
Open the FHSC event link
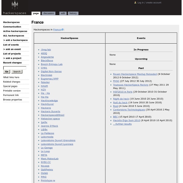click(x=116, y=81)
